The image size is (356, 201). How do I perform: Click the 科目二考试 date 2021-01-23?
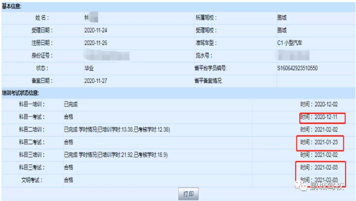326,142
